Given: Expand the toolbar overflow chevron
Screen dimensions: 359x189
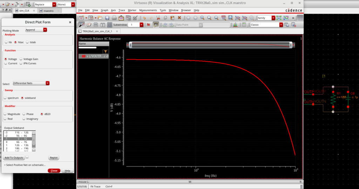Looking at the screenshot, I should (x=293, y=18).
